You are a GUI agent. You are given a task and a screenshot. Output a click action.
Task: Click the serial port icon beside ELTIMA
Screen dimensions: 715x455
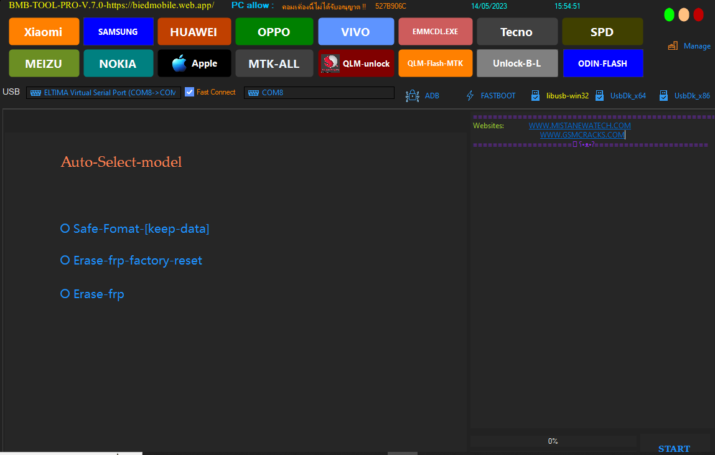click(35, 93)
